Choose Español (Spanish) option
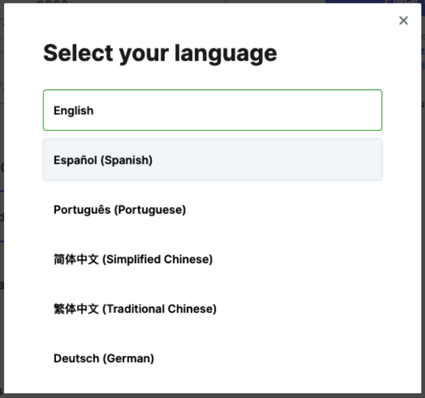Viewport: 425px width, 398px height. 212,160
